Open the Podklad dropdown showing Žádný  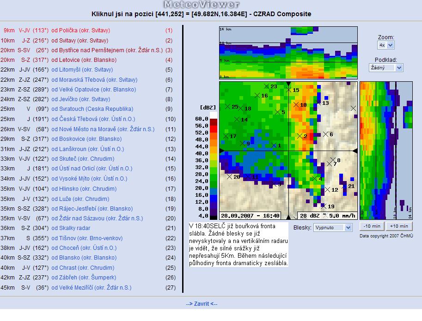(x=386, y=68)
